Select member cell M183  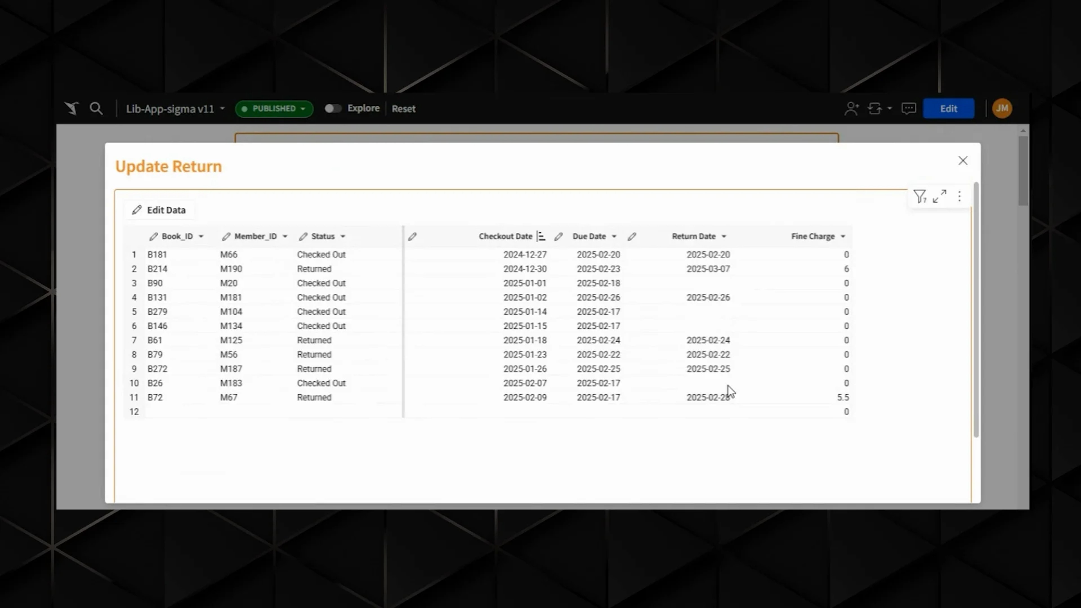coord(231,383)
